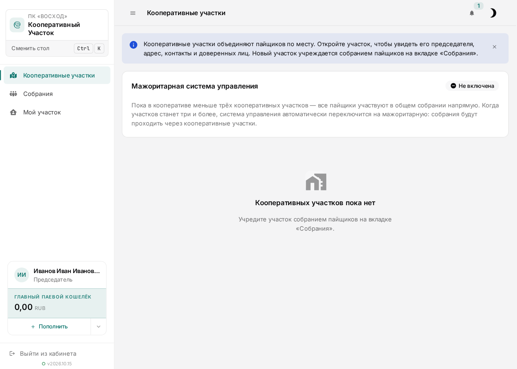Image resolution: width=517 pixels, height=369 pixels.
Task: Click Пополнить wallet button
Action: coord(49,327)
